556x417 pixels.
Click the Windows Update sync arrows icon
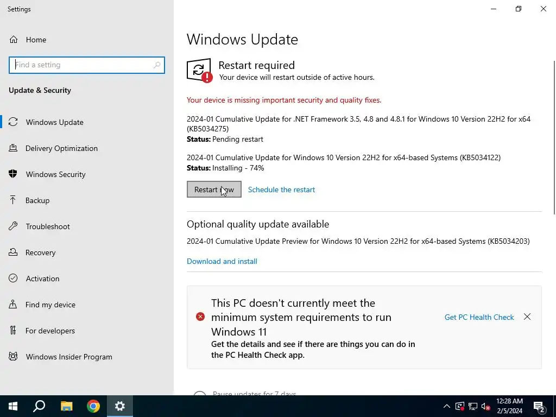click(x=13, y=122)
